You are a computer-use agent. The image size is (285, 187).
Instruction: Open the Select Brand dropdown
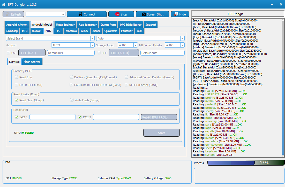92,38
